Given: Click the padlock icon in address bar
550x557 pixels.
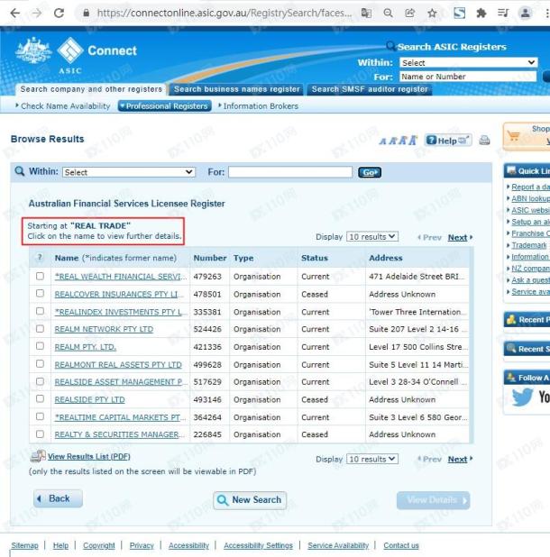Looking at the screenshot, I should [x=86, y=14].
